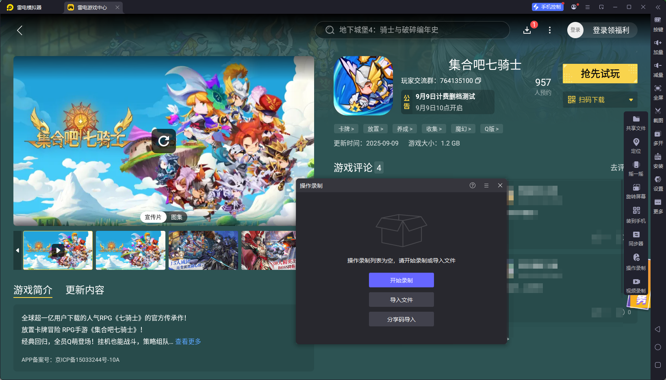Image resolution: width=666 pixels, height=380 pixels.
Task: Open 定位 location tool
Action: tap(636, 146)
